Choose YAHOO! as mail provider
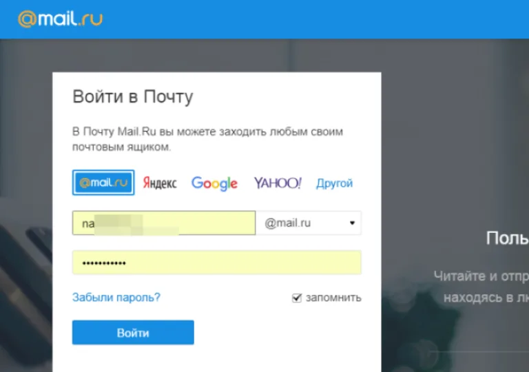The image size is (529, 372). pyautogui.click(x=278, y=183)
